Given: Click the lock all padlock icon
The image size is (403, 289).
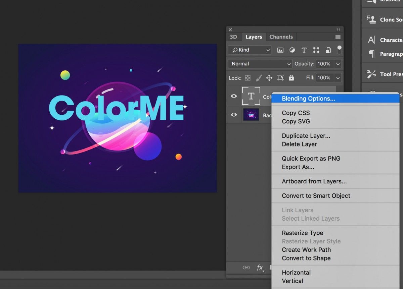Looking at the screenshot, I should [x=291, y=78].
